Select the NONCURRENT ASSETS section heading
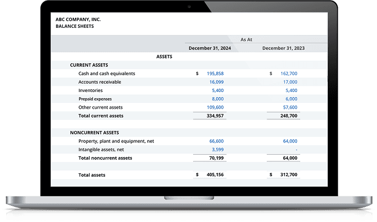 (94, 133)
